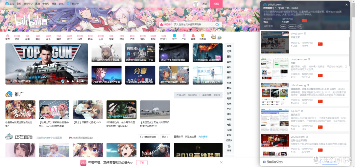Image resolution: width=355 pixels, height=167 pixels.
Task: Select the 游戏 category tab
Action: (69, 37)
